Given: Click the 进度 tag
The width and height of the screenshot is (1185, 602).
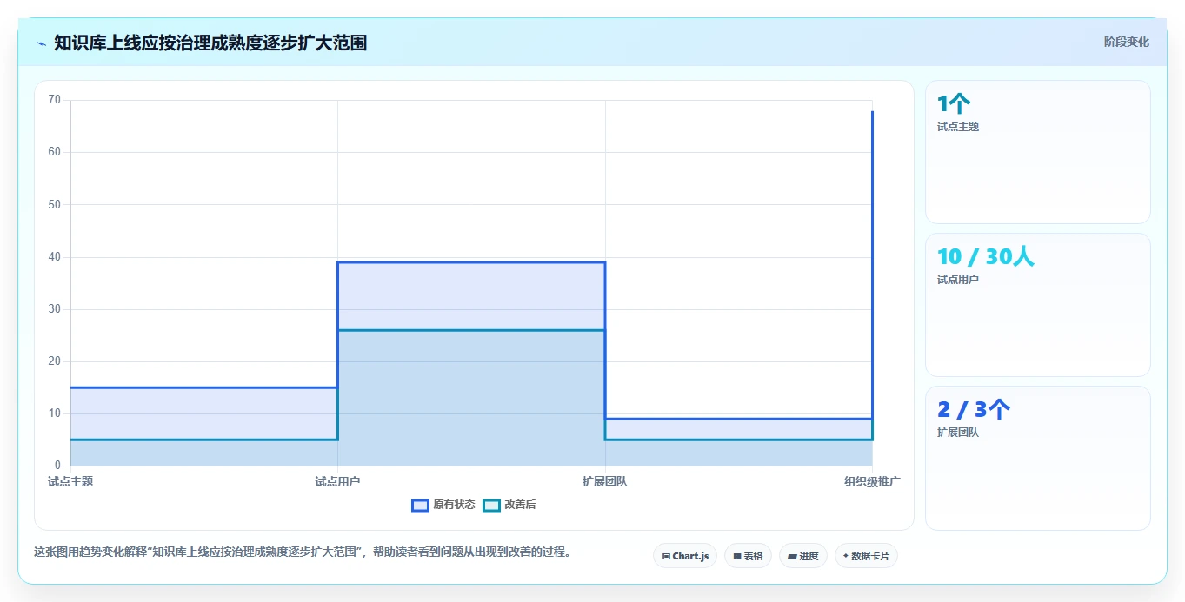Looking at the screenshot, I should click(x=803, y=556).
